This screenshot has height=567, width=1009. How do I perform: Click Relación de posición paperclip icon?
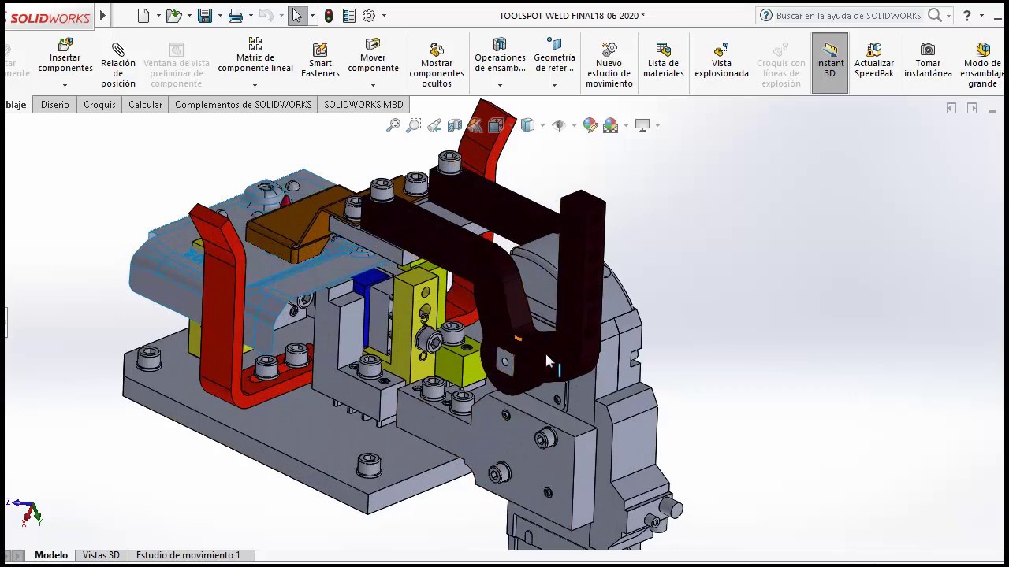pyautogui.click(x=118, y=50)
